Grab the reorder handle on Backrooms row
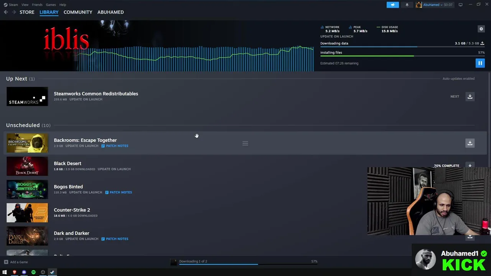 pos(245,143)
